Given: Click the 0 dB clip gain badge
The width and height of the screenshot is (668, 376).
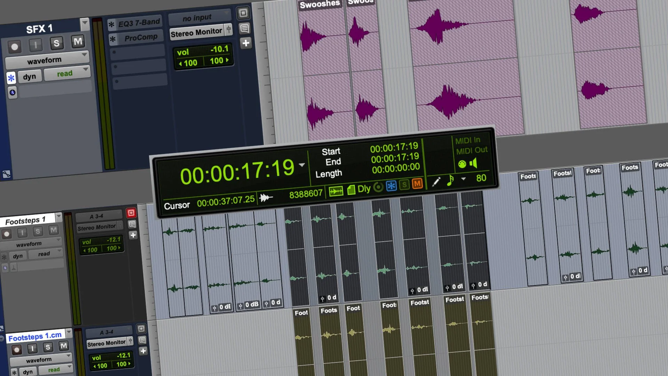Looking at the screenshot, I should 248,305.
